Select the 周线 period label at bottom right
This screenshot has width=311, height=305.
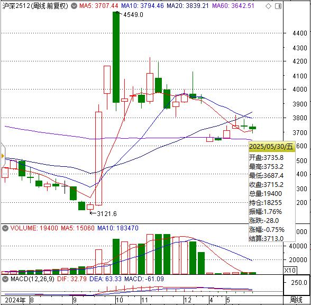tap(296, 300)
